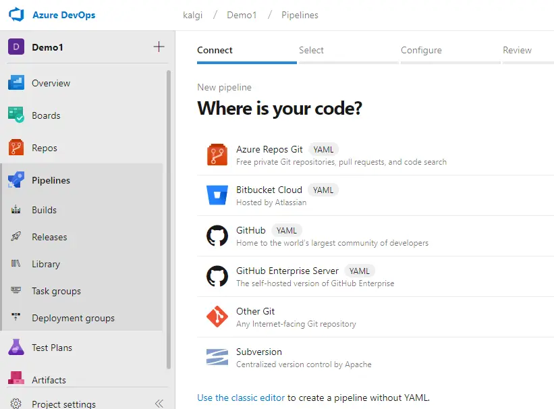Select the Bitbucket Cloud icon
The width and height of the screenshot is (554, 409).
(x=217, y=195)
